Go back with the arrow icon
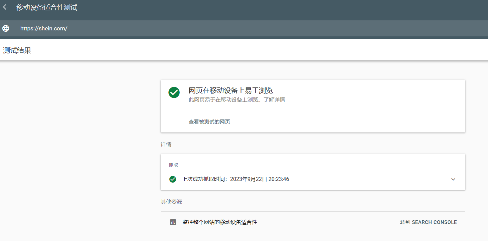Screen dimensions: 488x241 click(x=6, y=7)
